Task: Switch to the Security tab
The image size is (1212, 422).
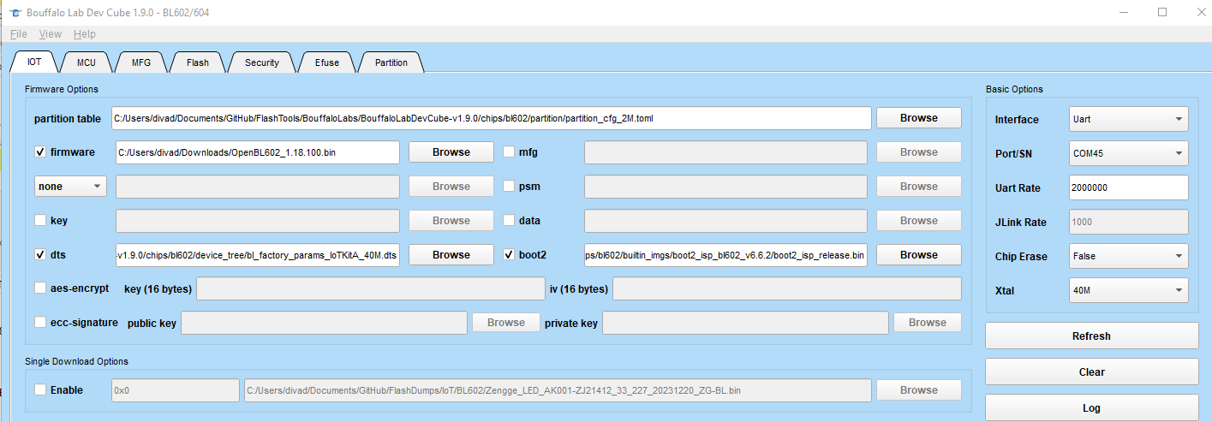Action: click(x=262, y=62)
